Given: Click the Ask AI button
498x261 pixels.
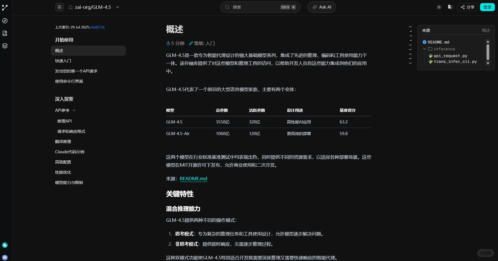Looking at the screenshot, I should pos(321,7).
